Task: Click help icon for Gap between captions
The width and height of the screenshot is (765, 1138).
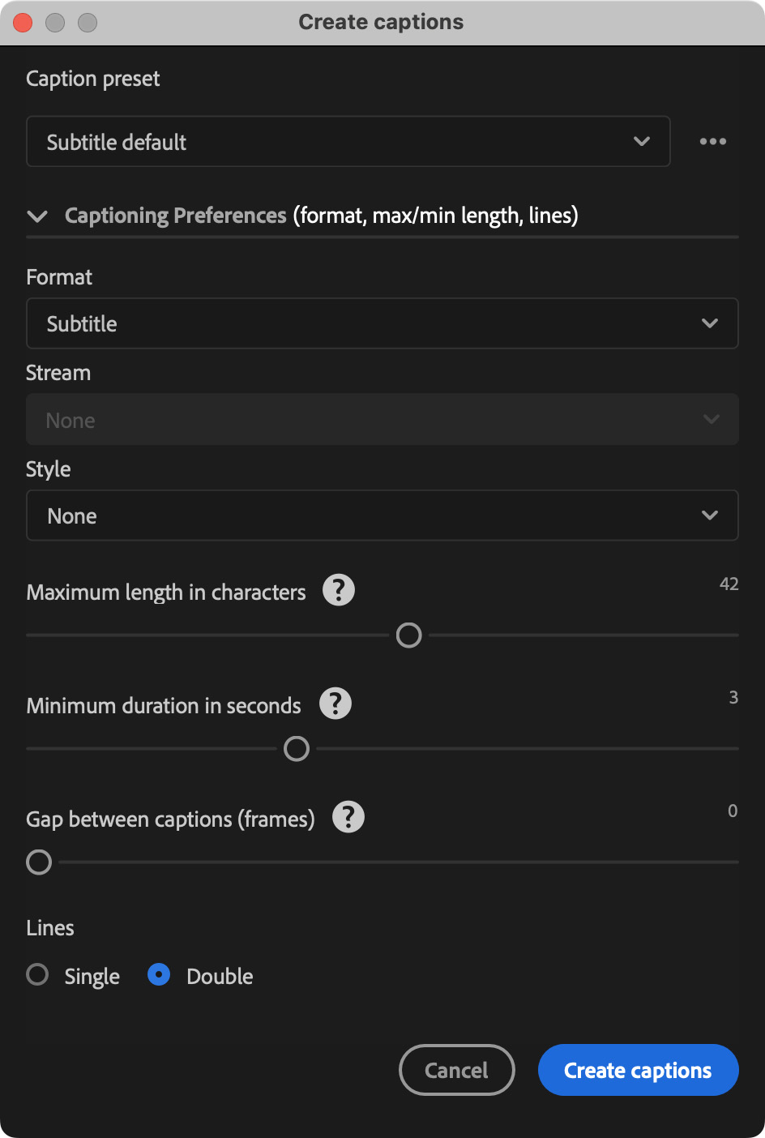Action: pos(348,817)
